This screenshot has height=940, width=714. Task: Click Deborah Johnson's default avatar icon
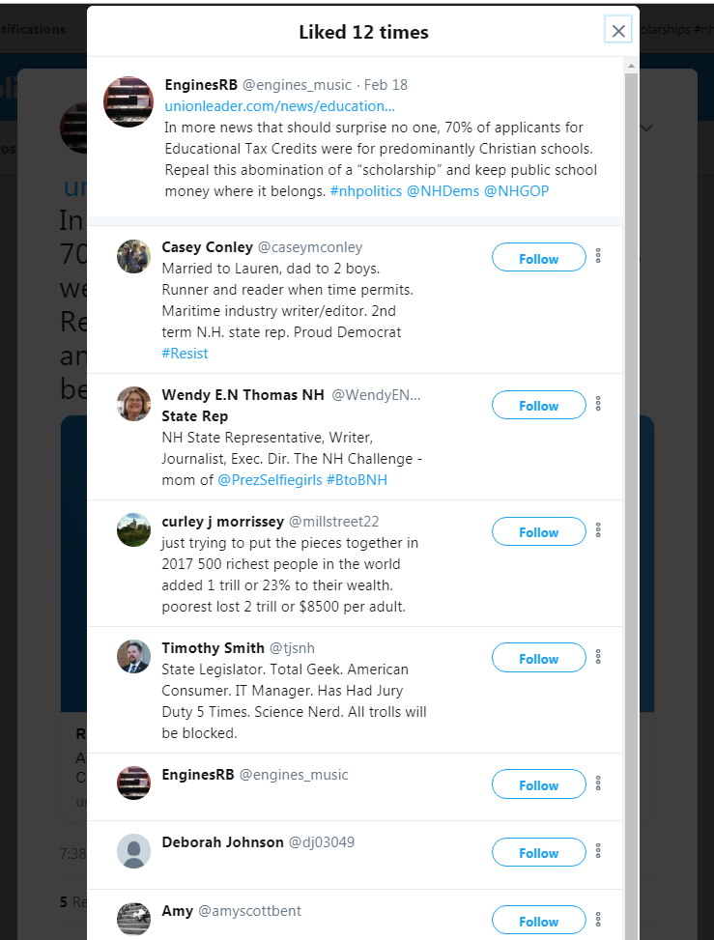click(133, 851)
